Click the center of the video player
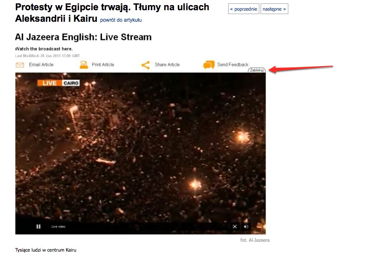The height and width of the screenshot is (258, 380). 140,154
